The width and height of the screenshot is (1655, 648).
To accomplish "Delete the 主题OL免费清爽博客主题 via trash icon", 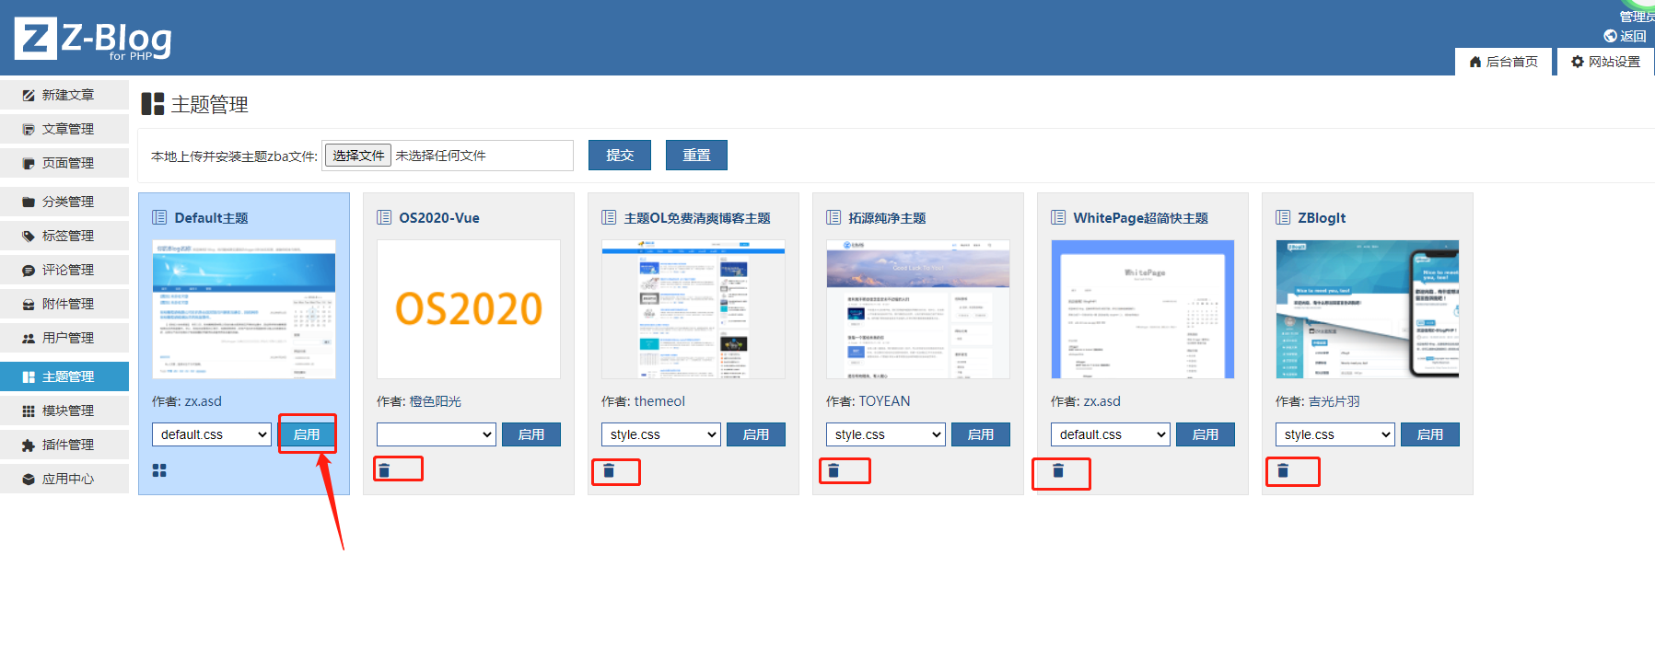I will click(609, 470).
